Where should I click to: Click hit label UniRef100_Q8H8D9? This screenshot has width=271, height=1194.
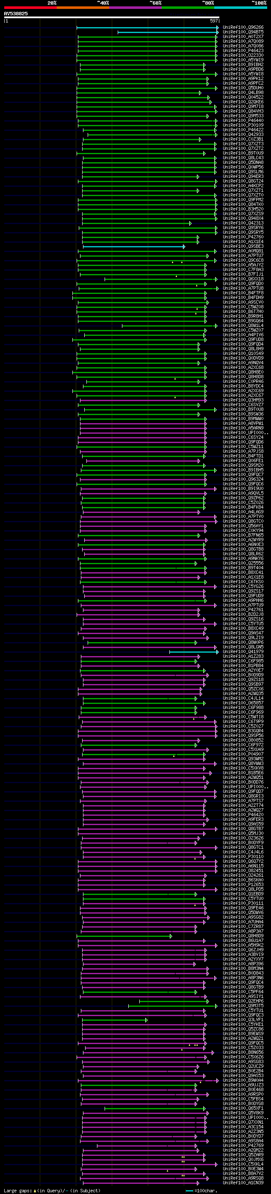point(243,936)
